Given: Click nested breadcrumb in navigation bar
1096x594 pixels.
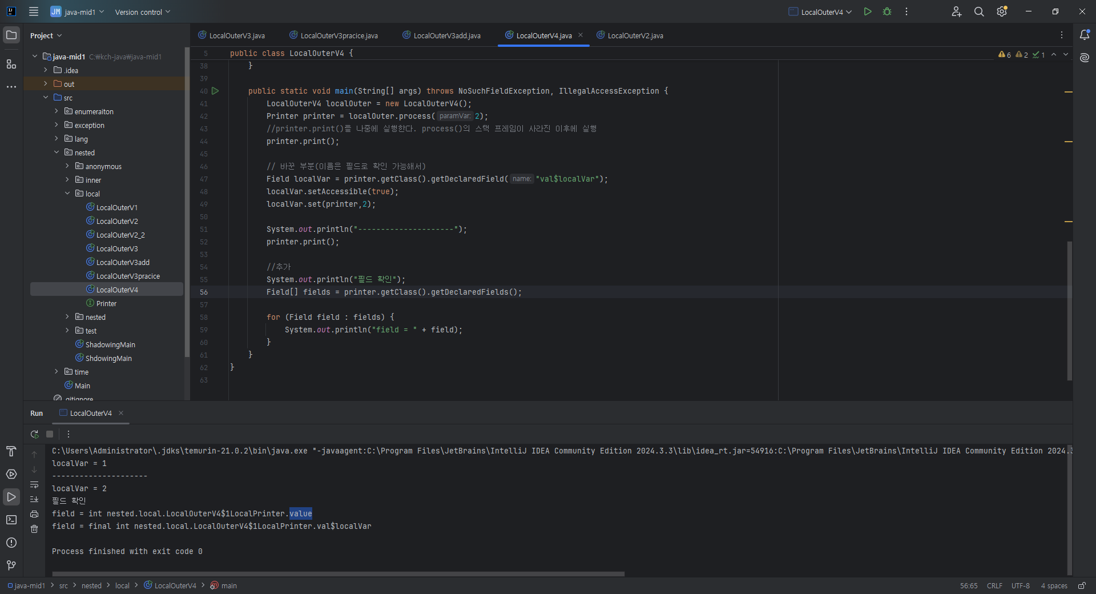Looking at the screenshot, I should pyautogui.click(x=91, y=585).
